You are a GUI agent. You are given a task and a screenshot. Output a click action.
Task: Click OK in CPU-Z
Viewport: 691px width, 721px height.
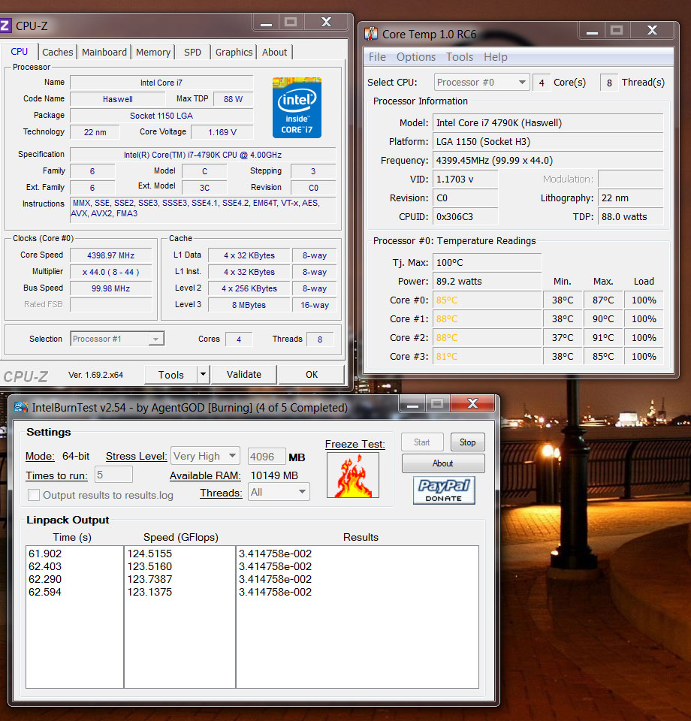pos(312,374)
